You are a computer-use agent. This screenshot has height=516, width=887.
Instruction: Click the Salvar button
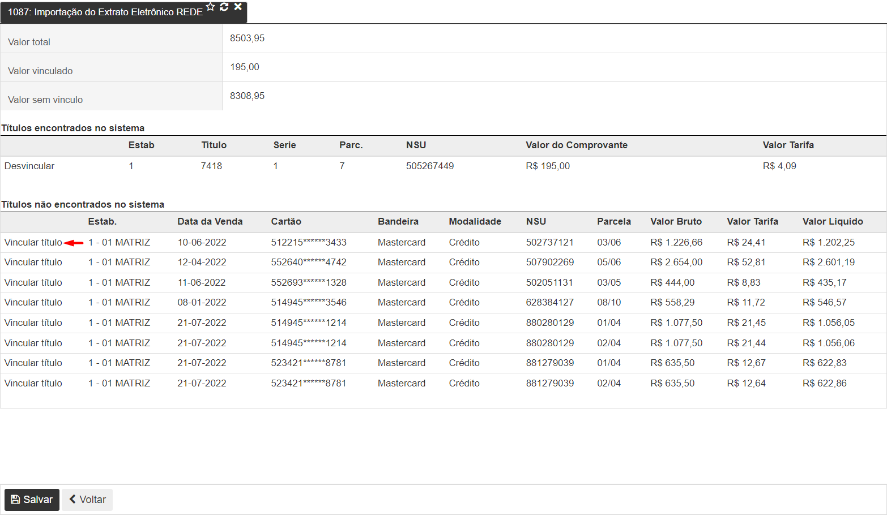point(32,500)
